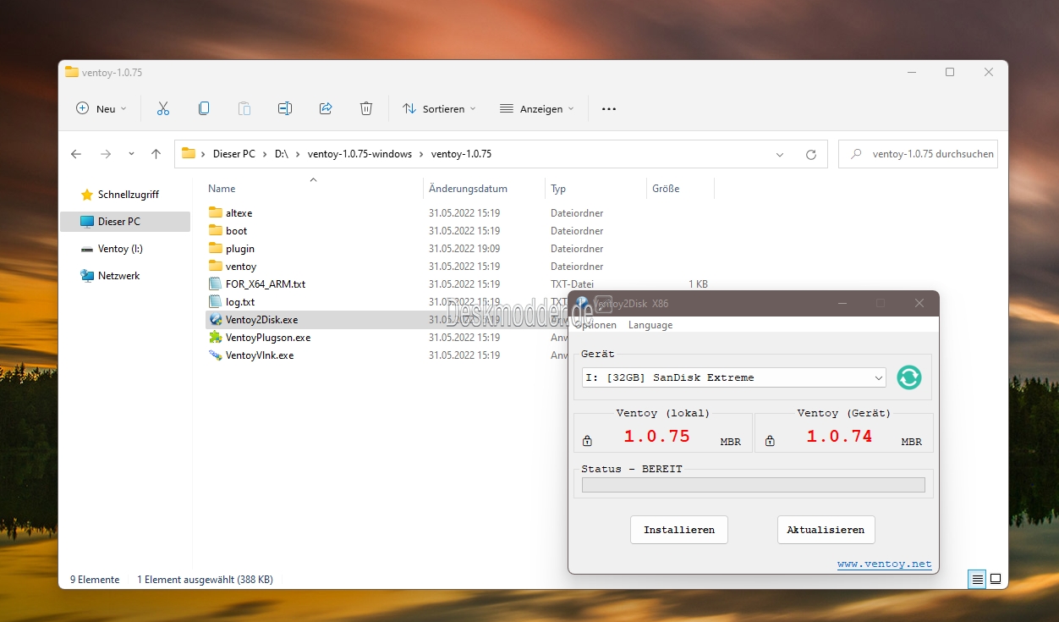Click the Status progress bar in Ventoy2Disk
The width and height of the screenshot is (1059, 622).
click(x=753, y=485)
